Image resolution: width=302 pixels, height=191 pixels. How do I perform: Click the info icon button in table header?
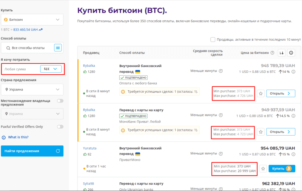(x=291, y=53)
